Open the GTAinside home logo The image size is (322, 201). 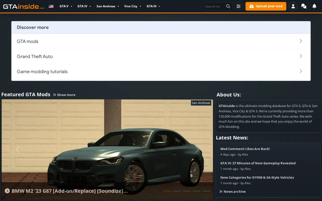point(24,7)
